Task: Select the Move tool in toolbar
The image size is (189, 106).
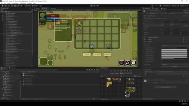Action: click(x=6, y=6)
